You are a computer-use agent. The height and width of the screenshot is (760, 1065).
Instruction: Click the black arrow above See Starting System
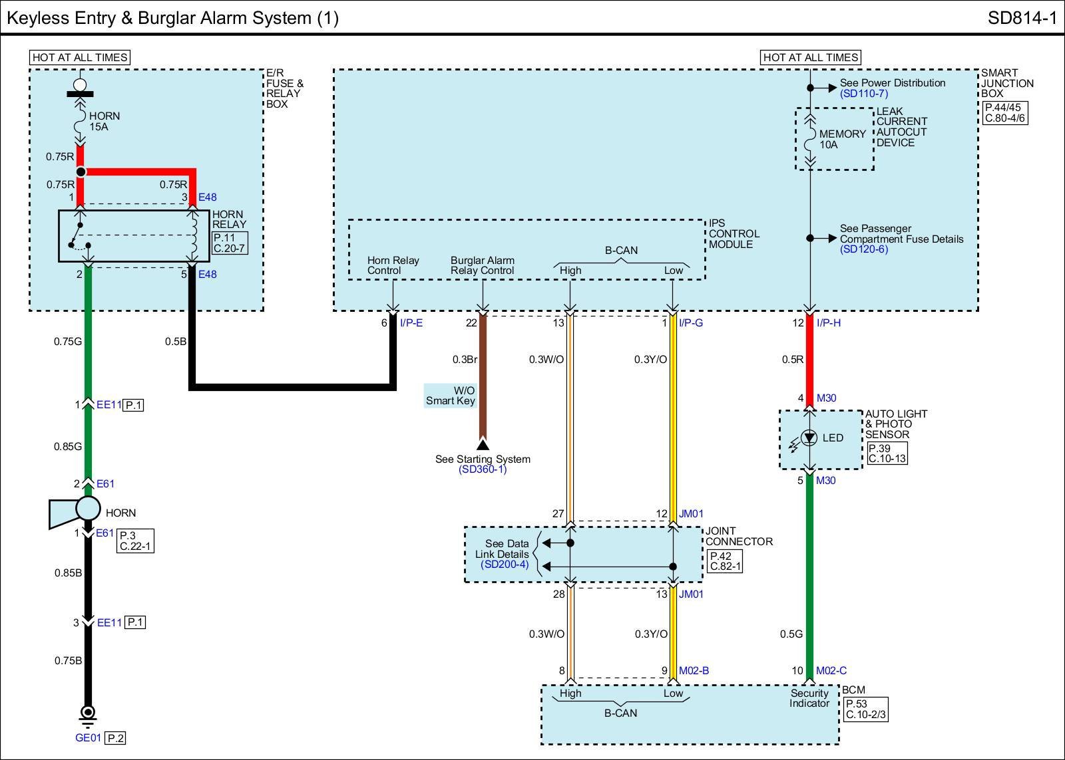click(483, 444)
